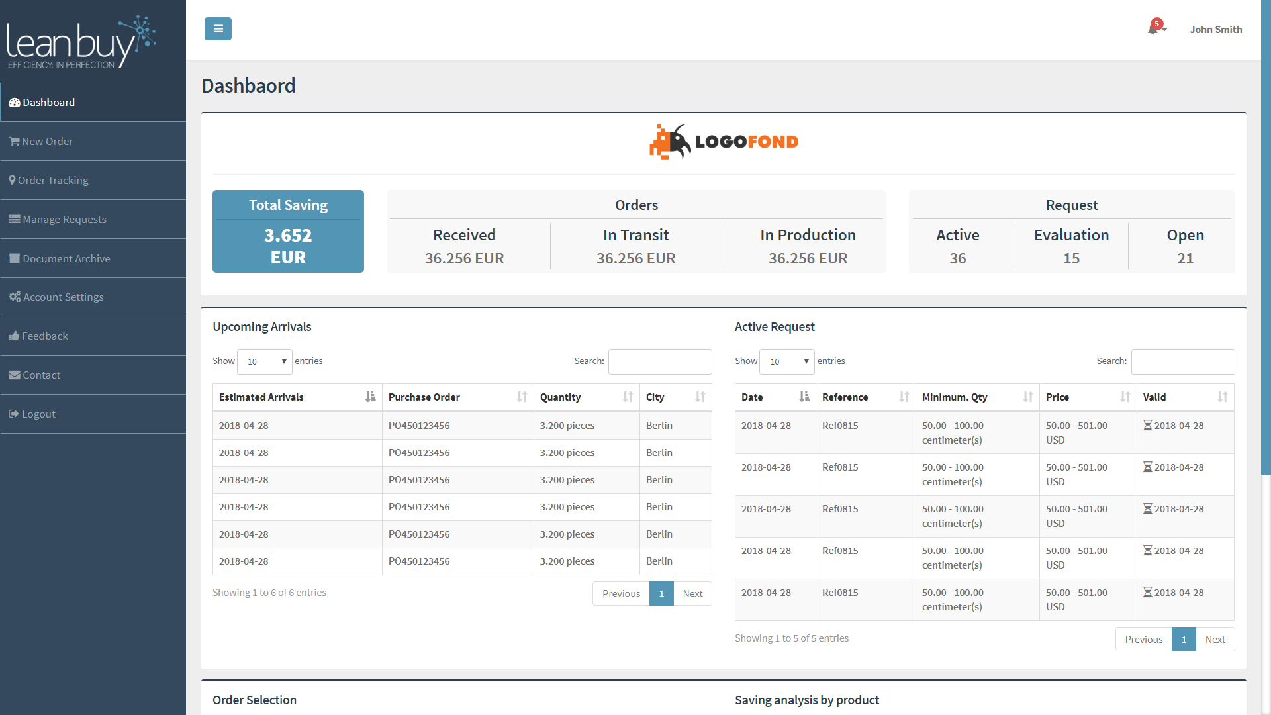
Task: Click In Production 36.256 EUR value
Action: 808,258
